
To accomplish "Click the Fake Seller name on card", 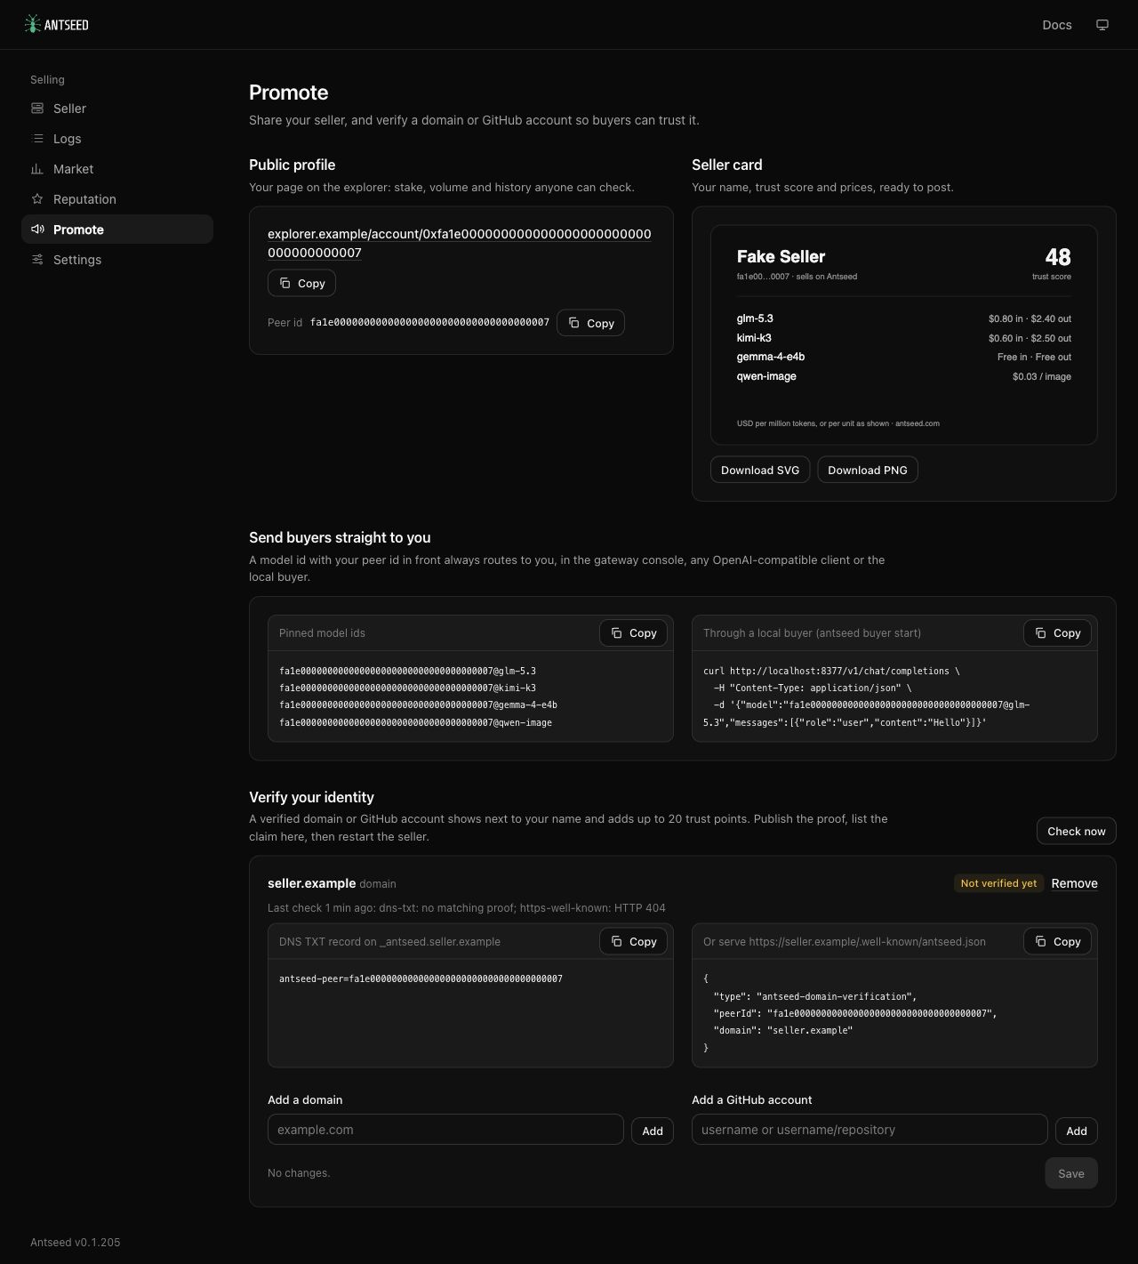I will tap(781, 256).
